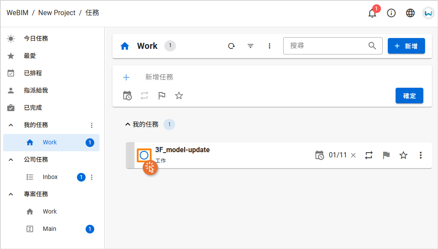The height and width of the screenshot is (249, 438).
Task: Focus the 搜尋 search field
Action: [328, 46]
